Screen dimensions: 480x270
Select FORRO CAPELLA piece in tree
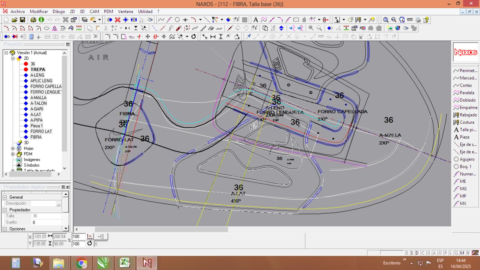coord(46,86)
